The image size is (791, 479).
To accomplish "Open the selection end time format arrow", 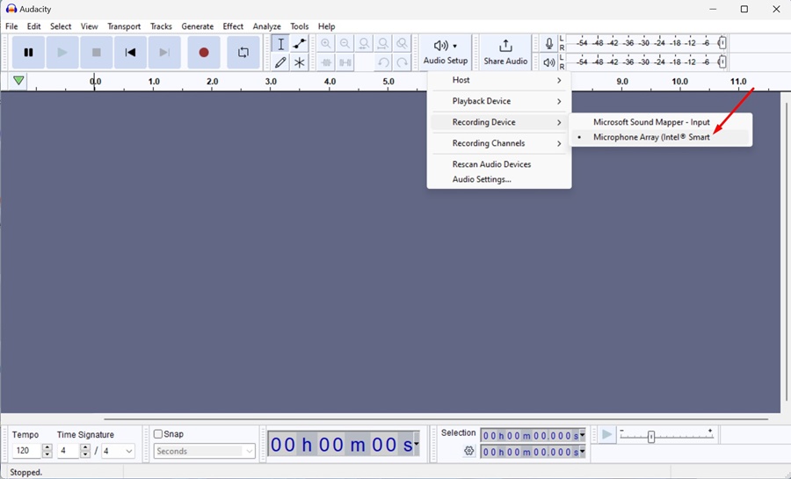I will click(x=582, y=452).
